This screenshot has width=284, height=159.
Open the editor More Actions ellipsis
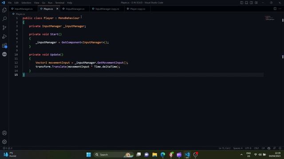[280, 9]
